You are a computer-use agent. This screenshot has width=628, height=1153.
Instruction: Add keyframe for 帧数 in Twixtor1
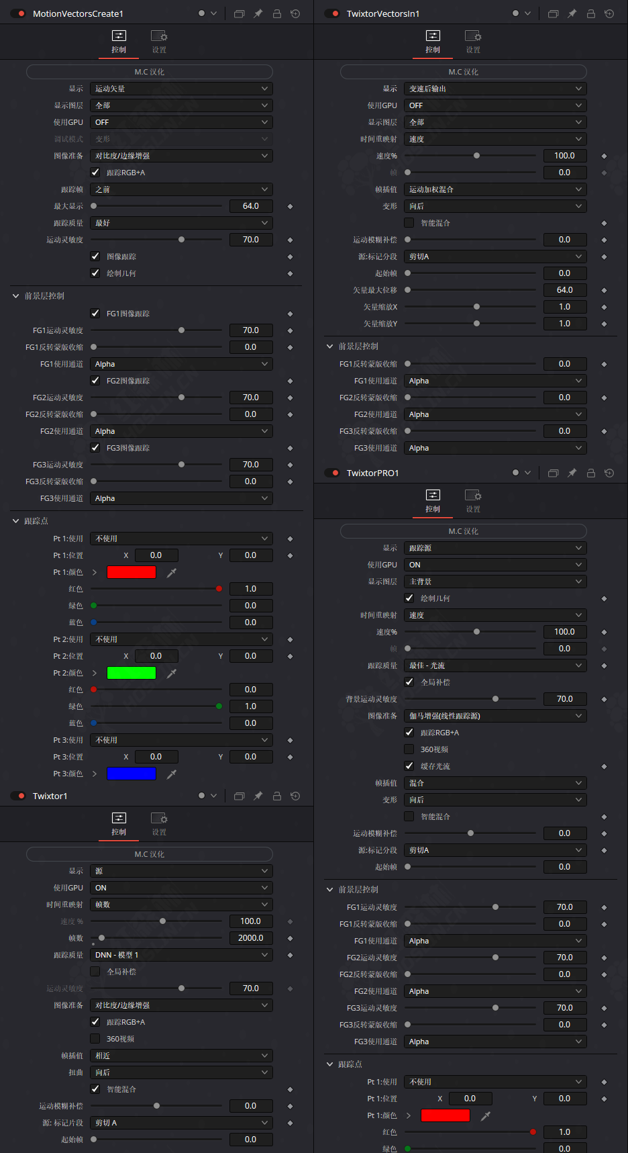point(290,938)
